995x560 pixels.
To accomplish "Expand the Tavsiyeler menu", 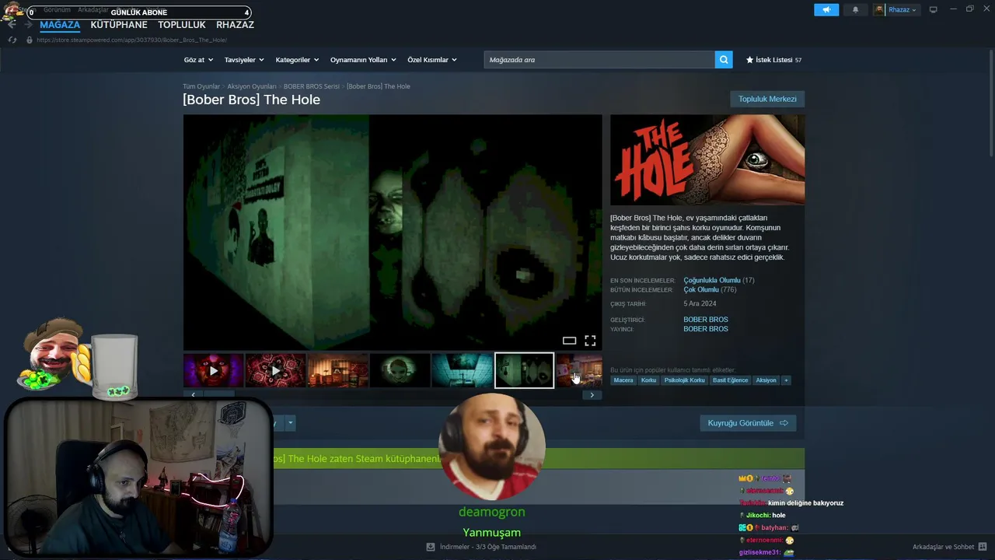I will [x=244, y=60].
